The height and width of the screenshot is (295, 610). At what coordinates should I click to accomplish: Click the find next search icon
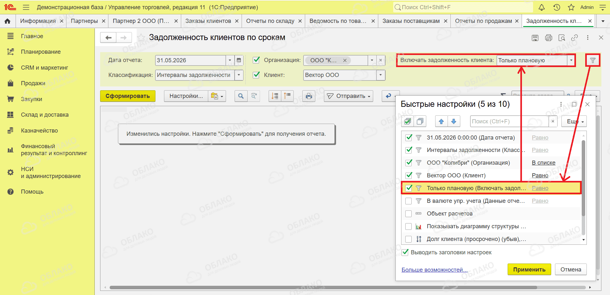coord(254,96)
